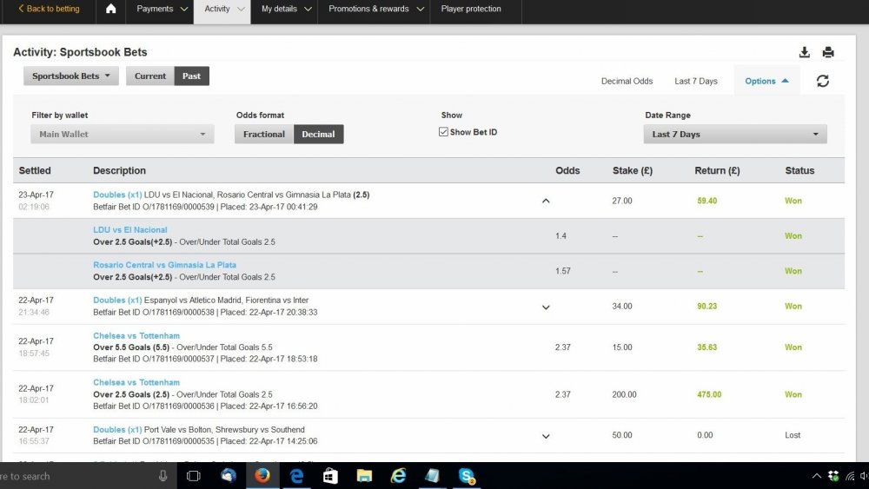Image resolution: width=869 pixels, height=489 pixels.
Task: Click the Last 7 Days summary text
Action: [x=696, y=81]
